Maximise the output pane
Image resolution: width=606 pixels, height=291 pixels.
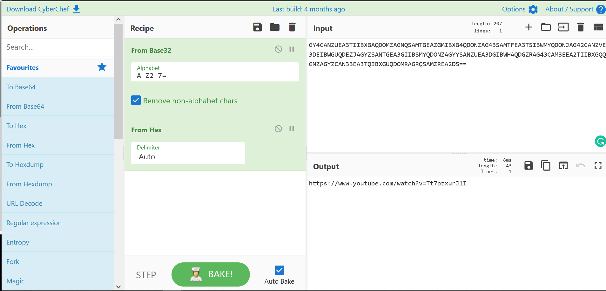[x=598, y=165]
